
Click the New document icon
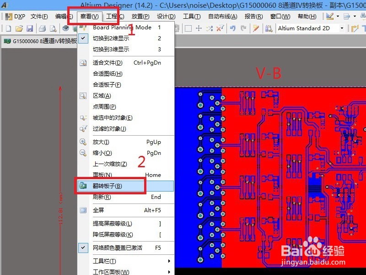(8, 28)
